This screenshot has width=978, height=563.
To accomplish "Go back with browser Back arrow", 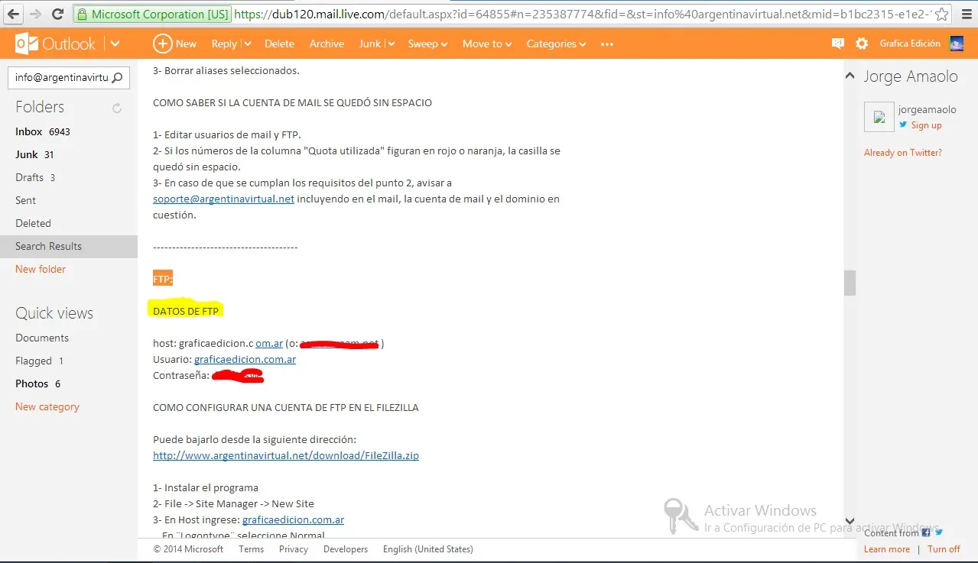I will [14, 14].
